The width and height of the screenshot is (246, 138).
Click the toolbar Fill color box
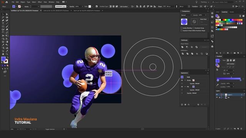click(x=3, y=59)
